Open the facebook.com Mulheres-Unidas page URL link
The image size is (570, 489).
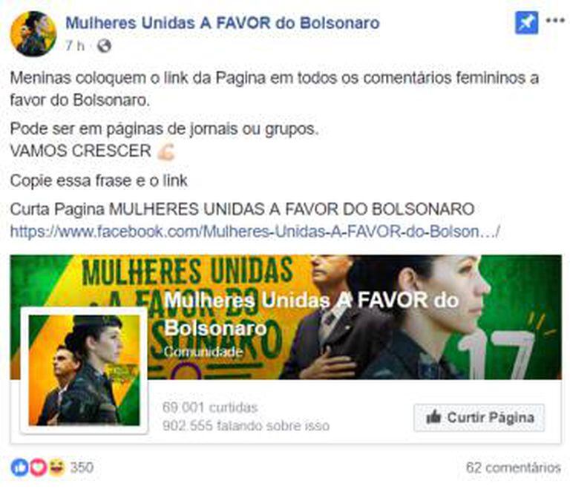255,232
